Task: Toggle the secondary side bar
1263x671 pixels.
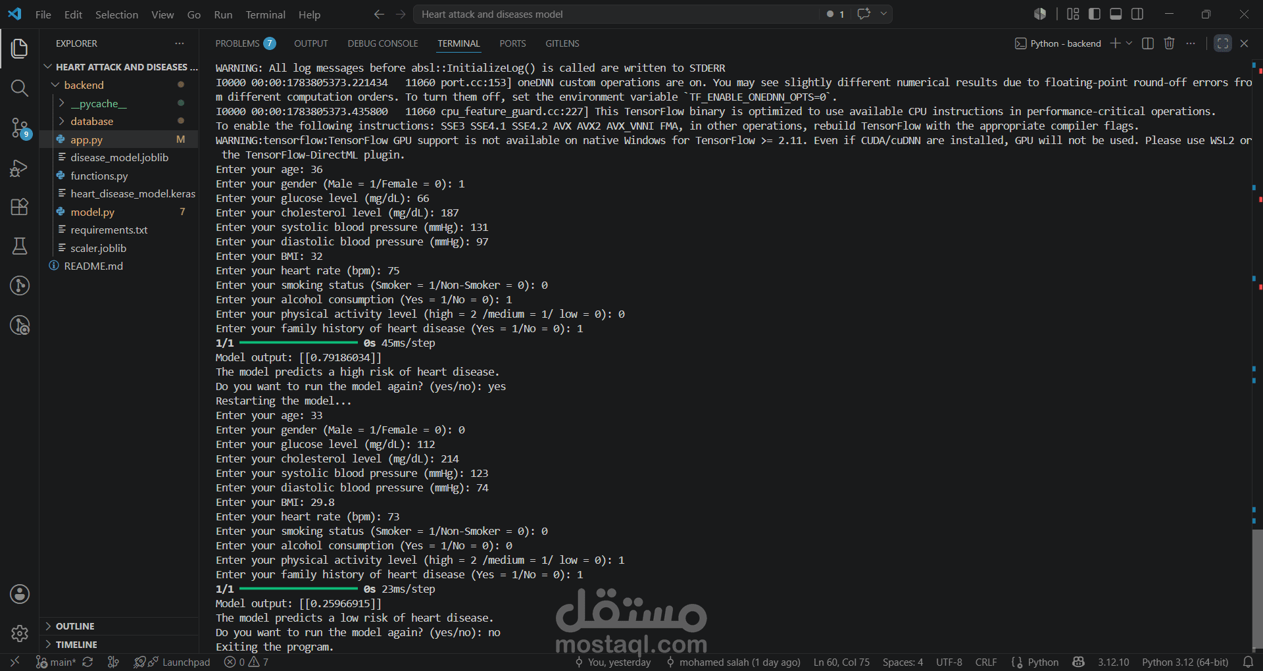Action: point(1137,14)
